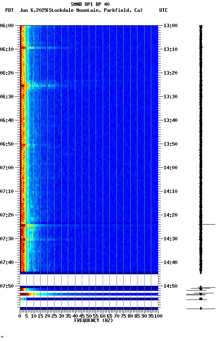Click the date text "Jun 6,2025"

tap(33, 10)
